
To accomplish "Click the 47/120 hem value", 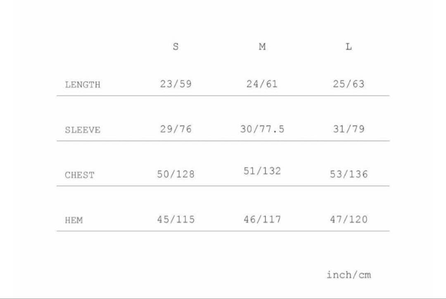I will (x=349, y=220).
